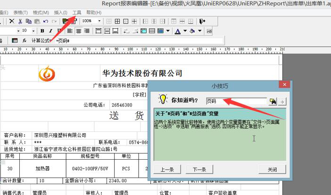Viewport: 331px width, 195px height.
Task: Select the 26546380 phone number cell
Action: (122, 105)
